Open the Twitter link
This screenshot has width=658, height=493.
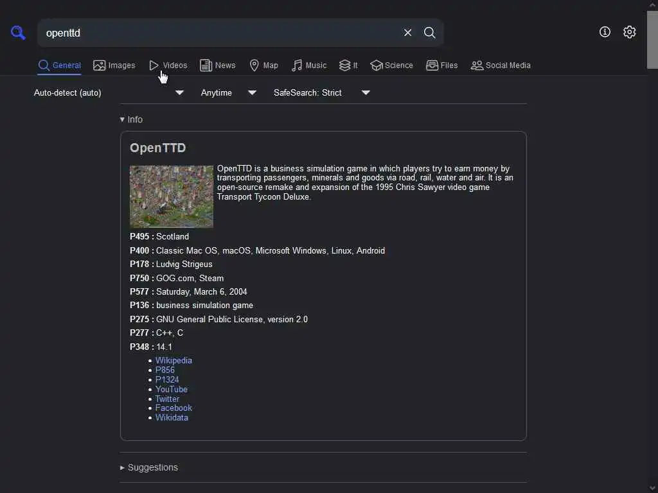167,399
